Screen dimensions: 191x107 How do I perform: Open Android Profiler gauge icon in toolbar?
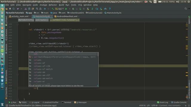tap(105, 9)
